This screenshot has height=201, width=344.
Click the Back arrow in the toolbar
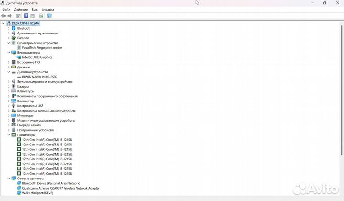[4, 16]
